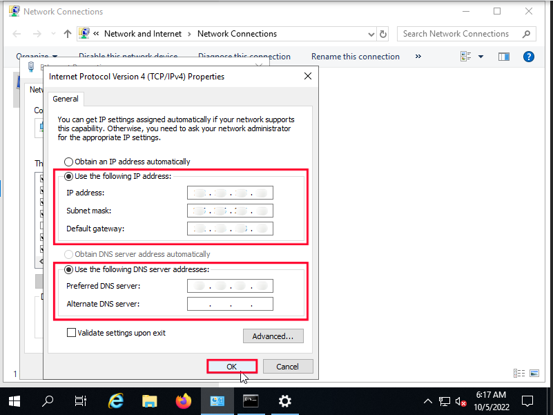Screen dimensions: 553x415
Task: Check the Validate settings upon exit checkbox
Action: [71, 332]
